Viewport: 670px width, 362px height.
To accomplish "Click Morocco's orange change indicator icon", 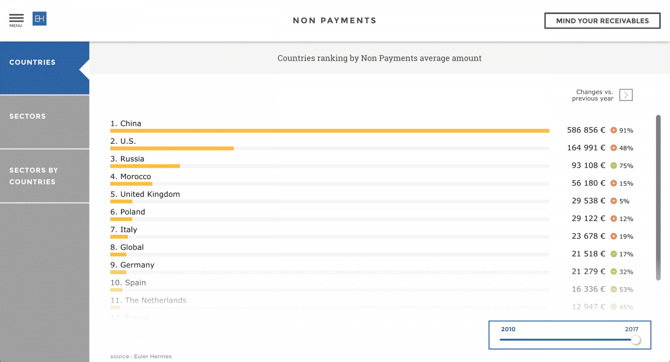I will [613, 183].
